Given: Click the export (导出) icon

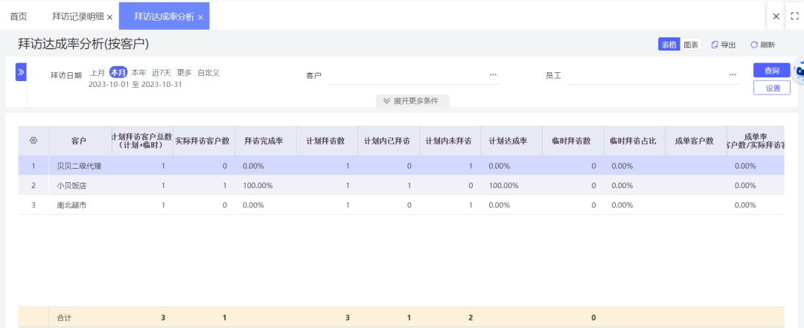Looking at the screenshot, I should click(x=715, y=45).
